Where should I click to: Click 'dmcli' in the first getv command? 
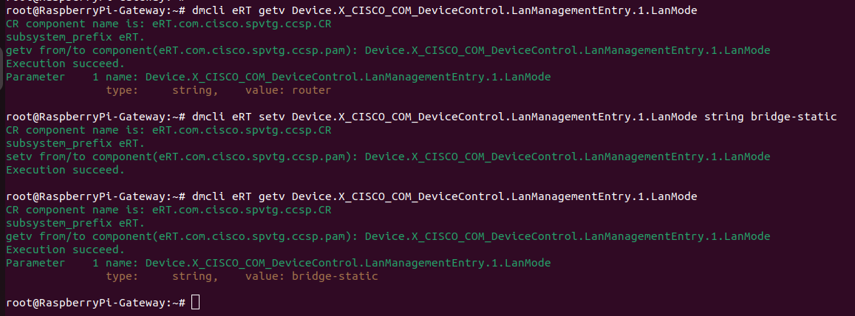click(x=208, y=10)
